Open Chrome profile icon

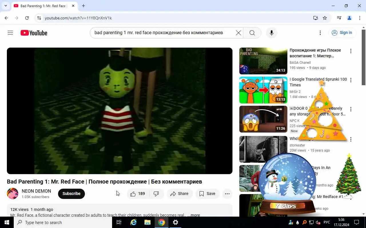[349, 18]
